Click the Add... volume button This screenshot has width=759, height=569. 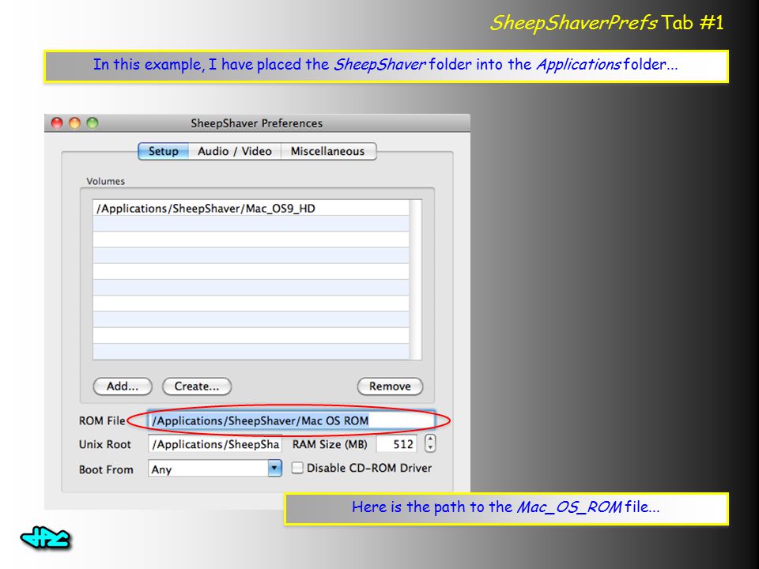(123, 386)
